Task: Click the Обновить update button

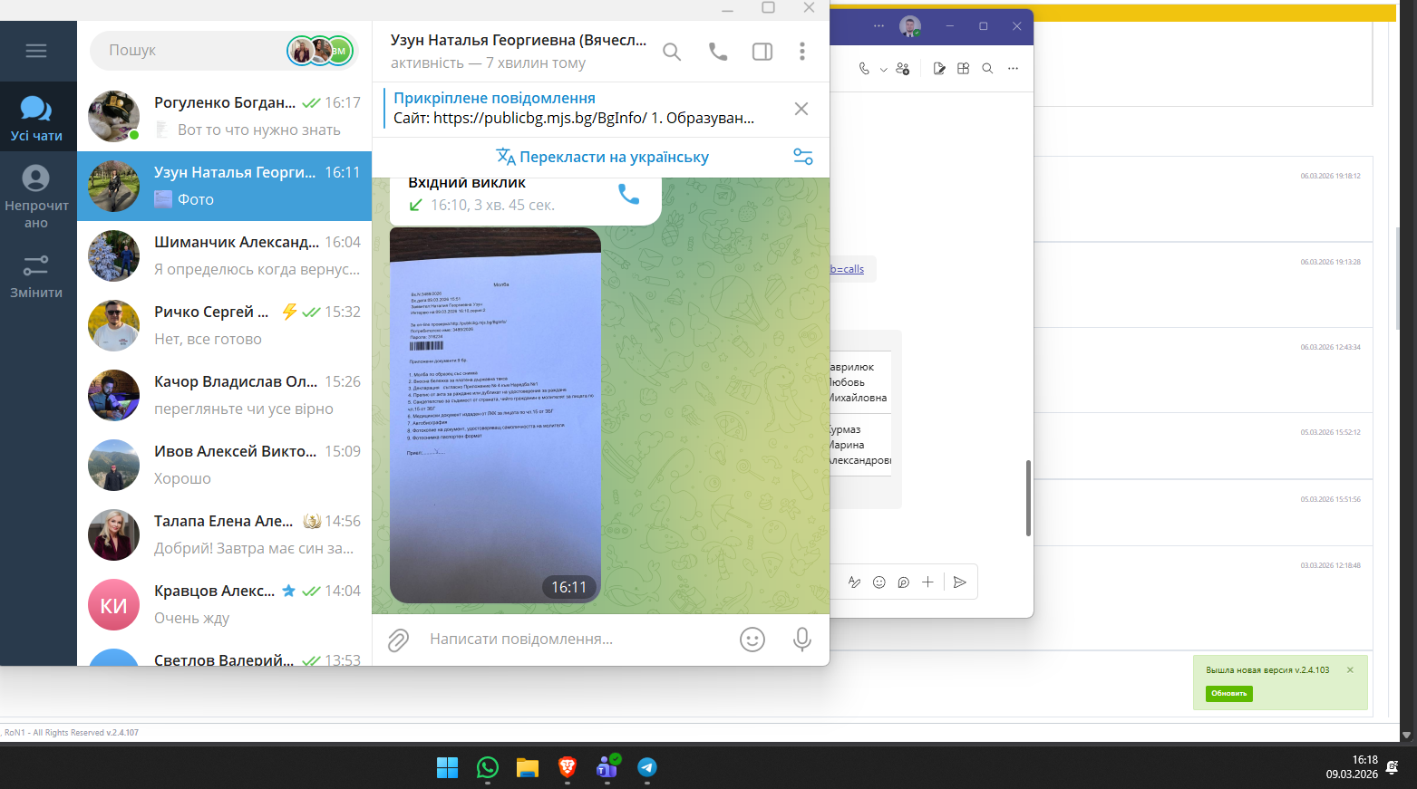Action: click(1229, 693)
